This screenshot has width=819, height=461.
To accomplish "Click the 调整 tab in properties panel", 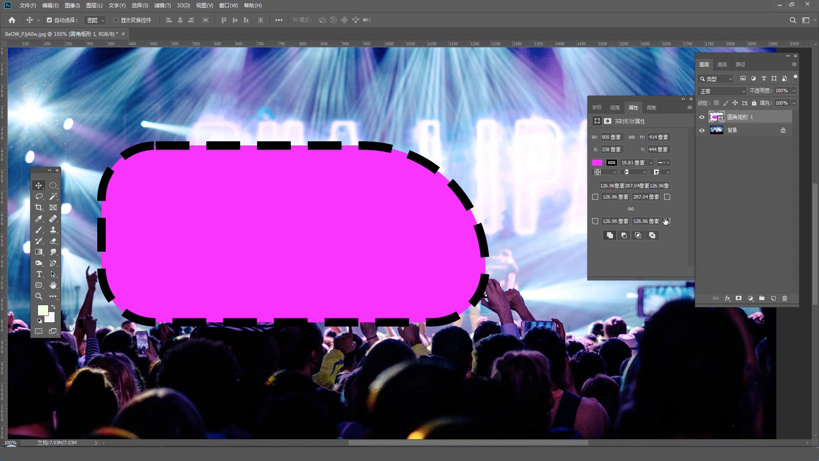I will [651, 108].
